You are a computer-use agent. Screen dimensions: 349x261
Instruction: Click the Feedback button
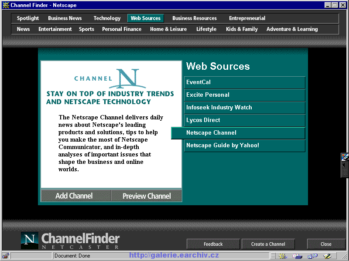tap(213, 244)
